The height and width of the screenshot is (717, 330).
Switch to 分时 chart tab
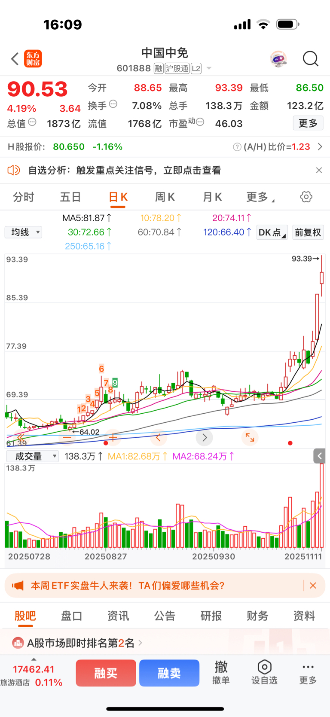24,197
